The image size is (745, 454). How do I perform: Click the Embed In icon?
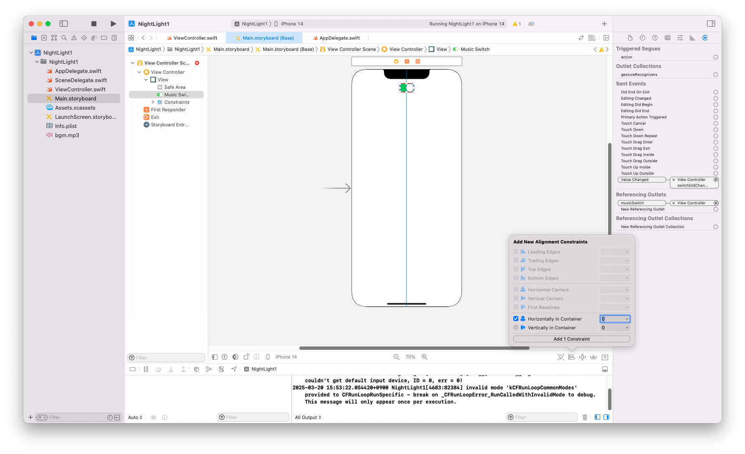point(605,357)
